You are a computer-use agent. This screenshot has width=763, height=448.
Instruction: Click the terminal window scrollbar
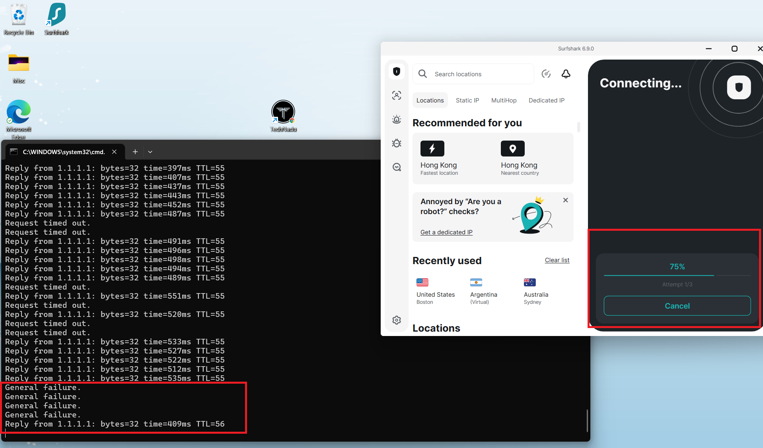tap(587, 420)
